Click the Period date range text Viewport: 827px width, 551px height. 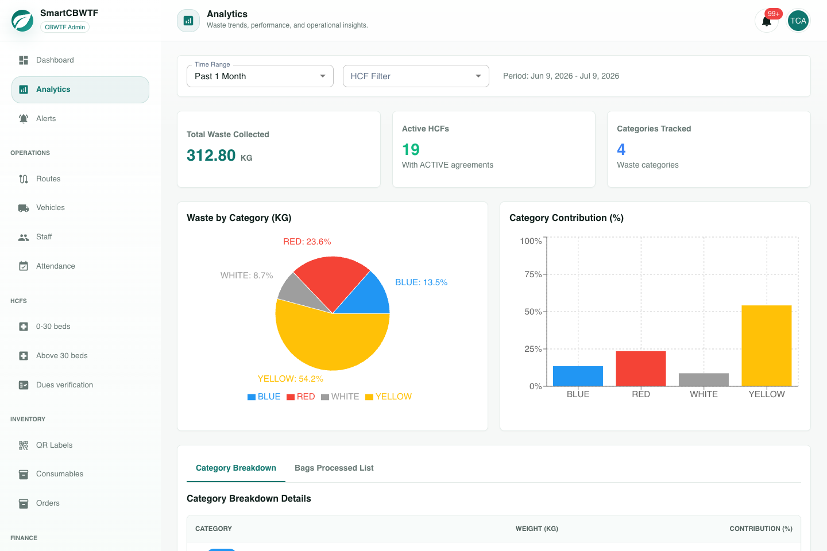(561, 76)
